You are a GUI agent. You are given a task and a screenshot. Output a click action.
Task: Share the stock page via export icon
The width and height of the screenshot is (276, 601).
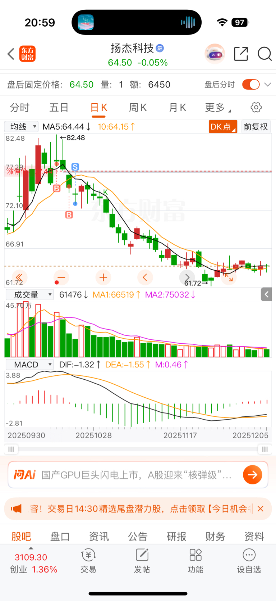pyautogui.click(x=241, y=54)
